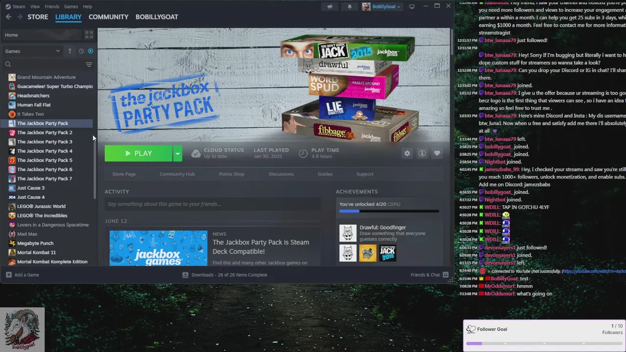Click the activity say something input field
Image resolution: width=626 pixels, height=352 pixels.
(213, 204)
